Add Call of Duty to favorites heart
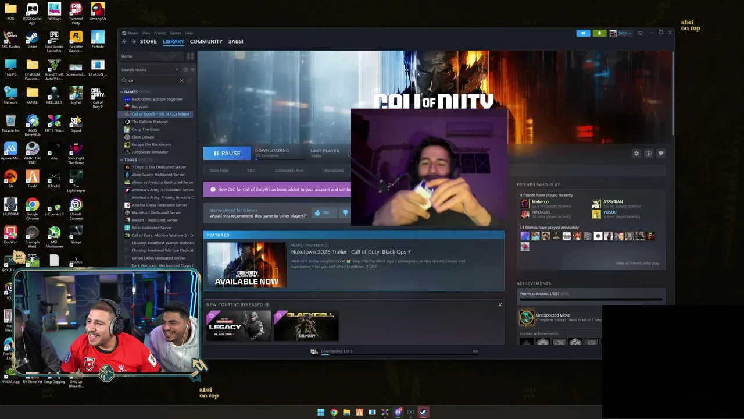Screen dimensions: 744x419 pos(661,153)
